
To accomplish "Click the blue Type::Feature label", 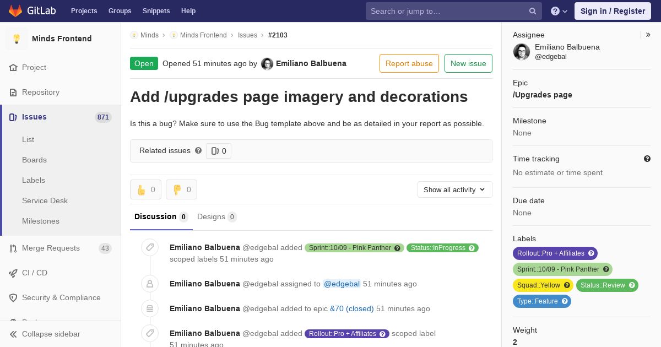I will [x=542, y=301].
